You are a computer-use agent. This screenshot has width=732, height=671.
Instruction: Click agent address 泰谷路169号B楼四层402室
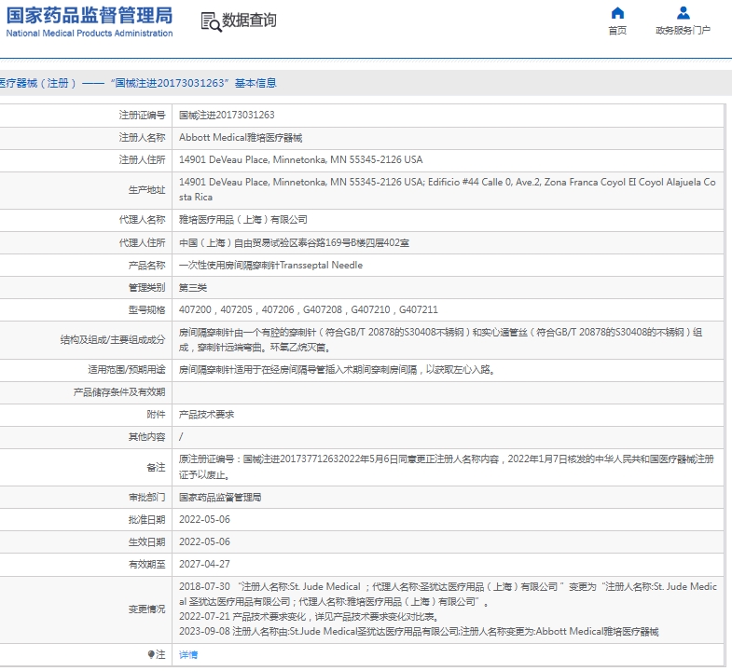click(294, 242)
